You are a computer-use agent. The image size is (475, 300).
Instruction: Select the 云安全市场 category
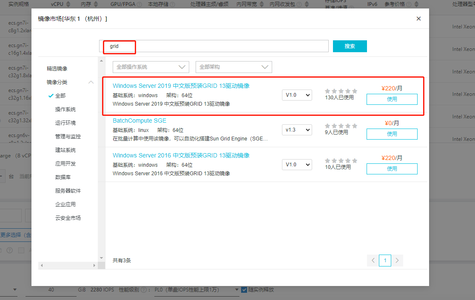pos(68,218)
